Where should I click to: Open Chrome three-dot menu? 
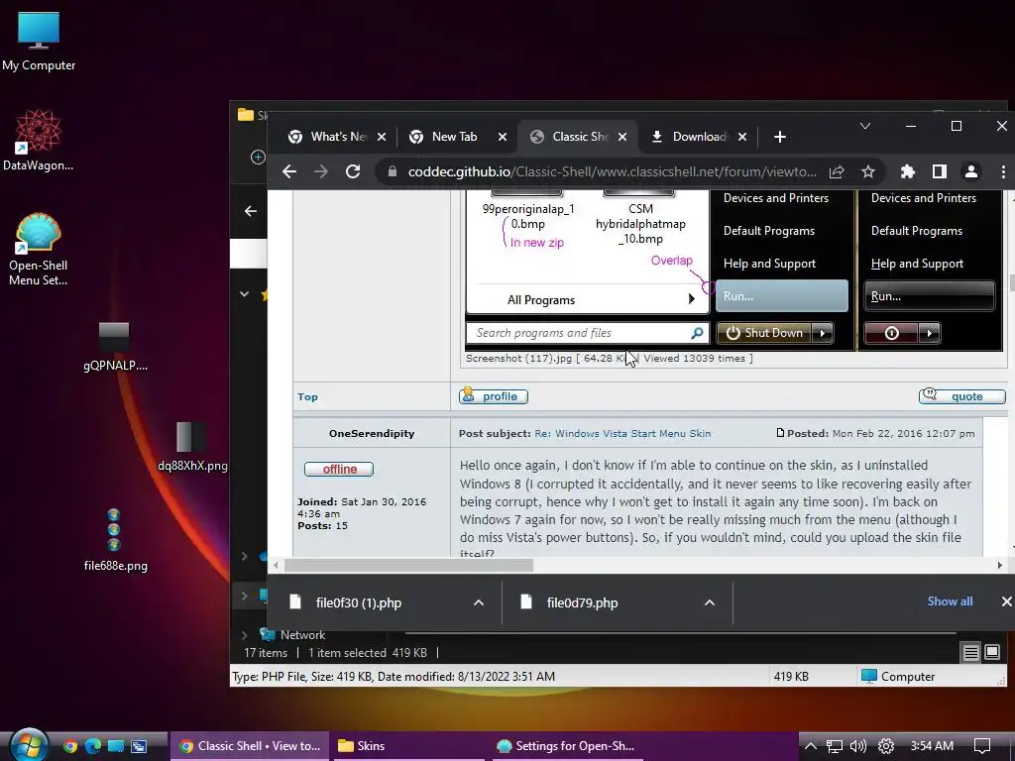pyautogui.click(x=1003, y=171)
